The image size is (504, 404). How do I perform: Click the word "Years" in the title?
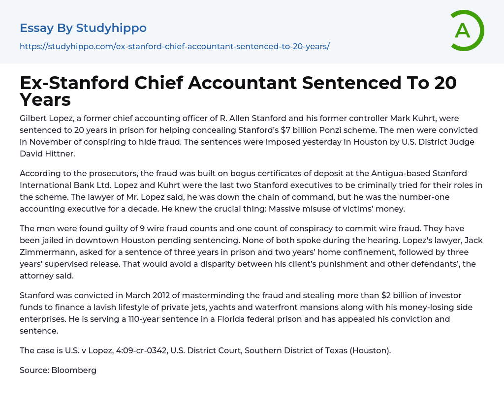point(45,100)
